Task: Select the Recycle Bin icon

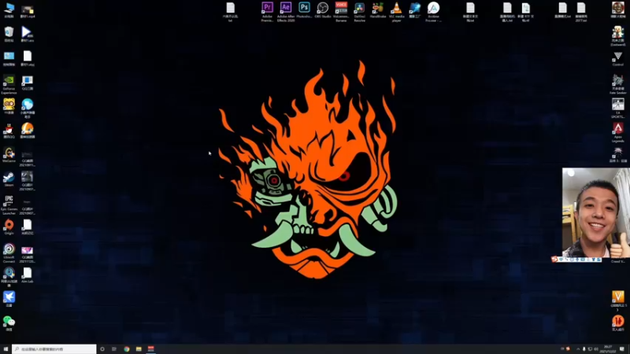Action: click(x=9, y=35)
